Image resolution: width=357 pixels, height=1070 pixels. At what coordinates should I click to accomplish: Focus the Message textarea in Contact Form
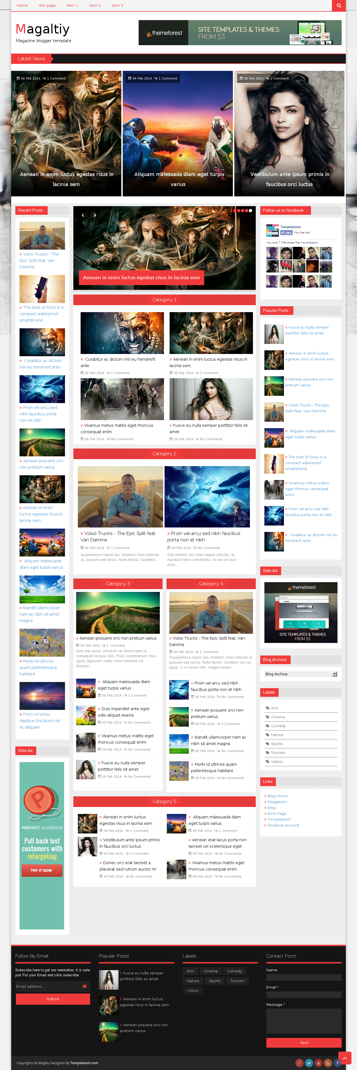point(304,1021)
